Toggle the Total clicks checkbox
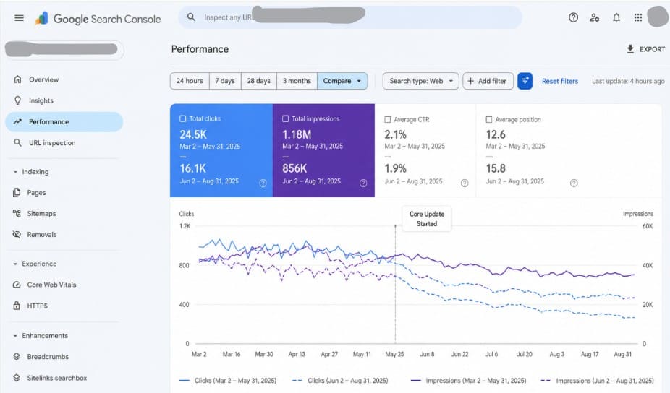Image resolution: width=670 pixels, height=393 pixels. [183, 118]
